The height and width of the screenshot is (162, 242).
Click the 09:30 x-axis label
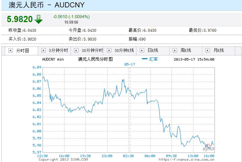[171, 156]
